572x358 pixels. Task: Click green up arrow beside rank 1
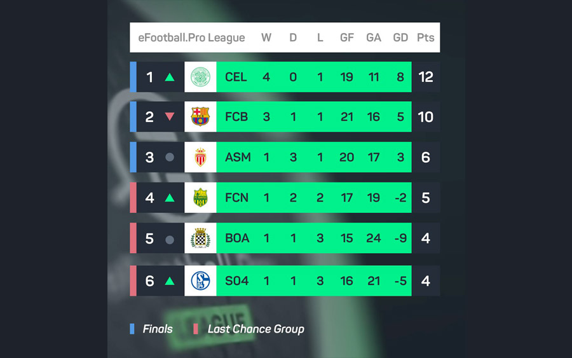tap(169, 77)
